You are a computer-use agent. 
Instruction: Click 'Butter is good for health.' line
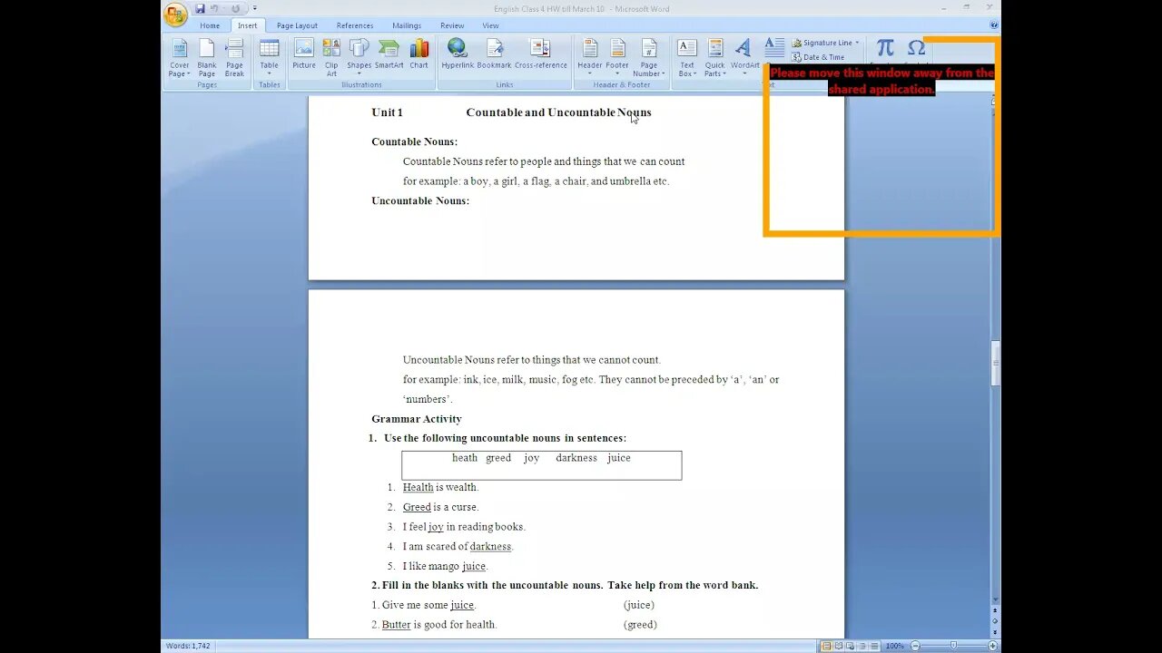439,625
